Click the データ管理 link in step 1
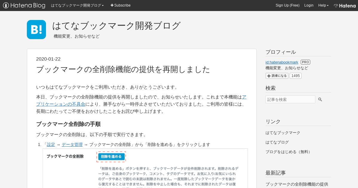 pos(72,144)
